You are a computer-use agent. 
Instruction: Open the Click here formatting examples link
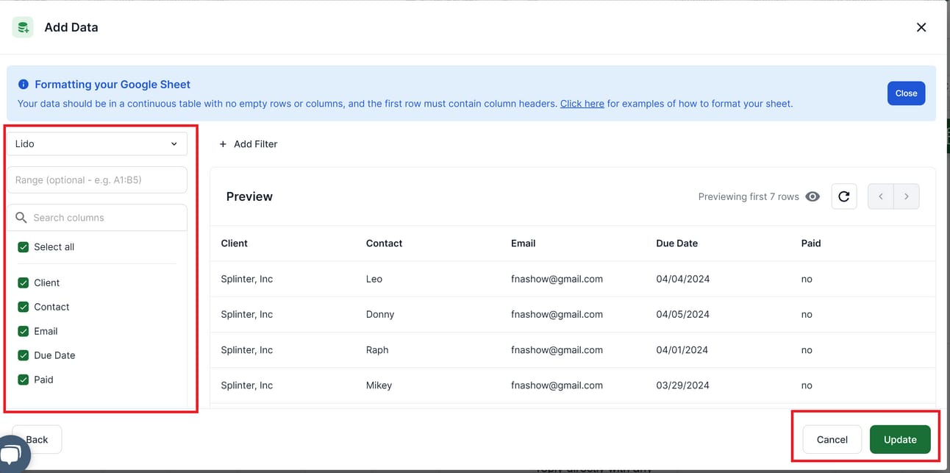point(582,104)
